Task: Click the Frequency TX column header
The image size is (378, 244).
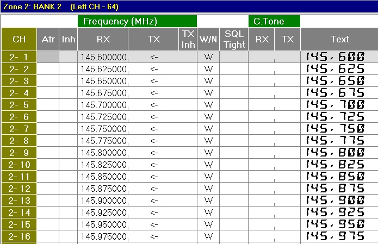Action: 153,39
